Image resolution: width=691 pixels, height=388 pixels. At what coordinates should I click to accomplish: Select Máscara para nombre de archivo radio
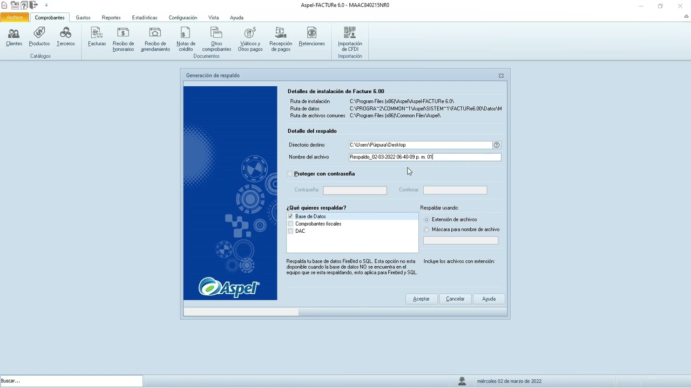point(426,230)
